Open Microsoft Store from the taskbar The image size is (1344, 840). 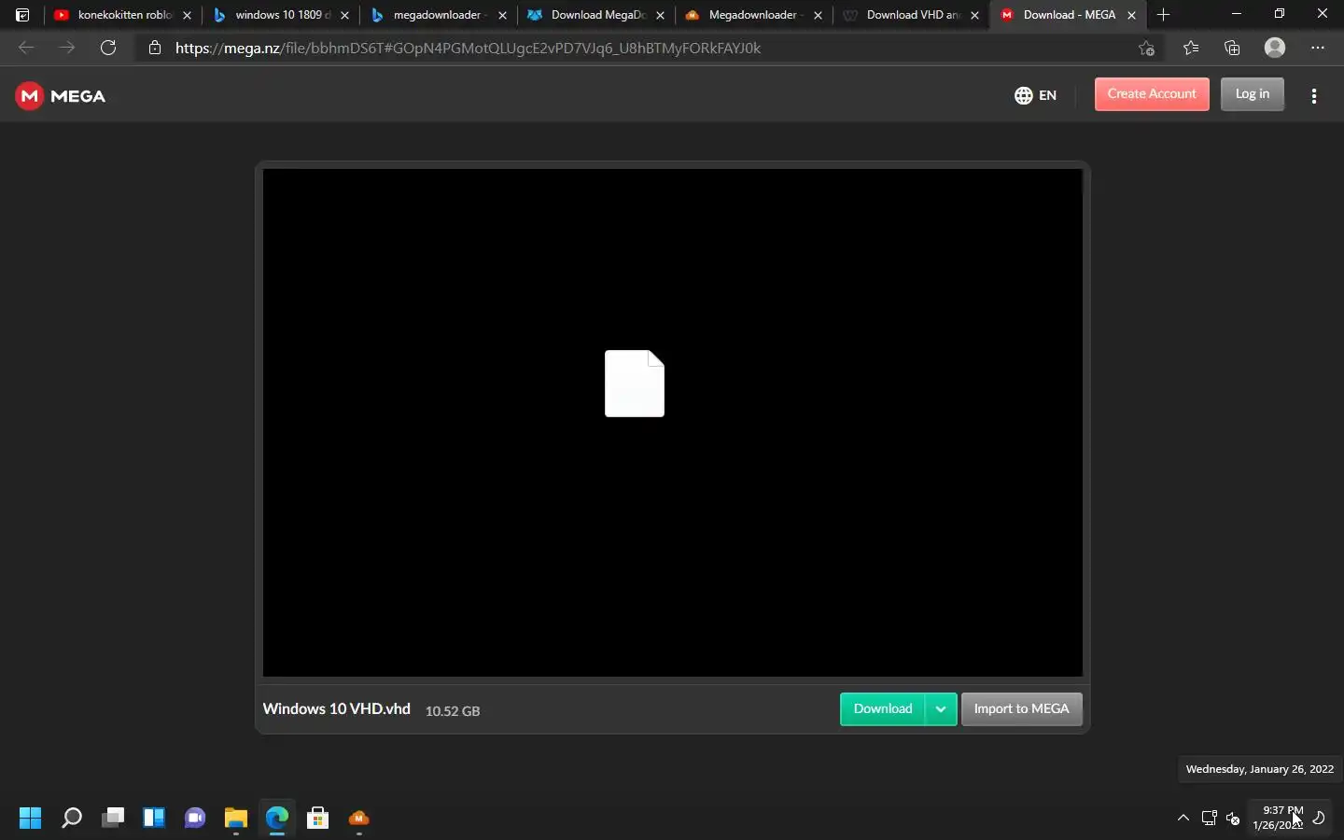(318, 819)
